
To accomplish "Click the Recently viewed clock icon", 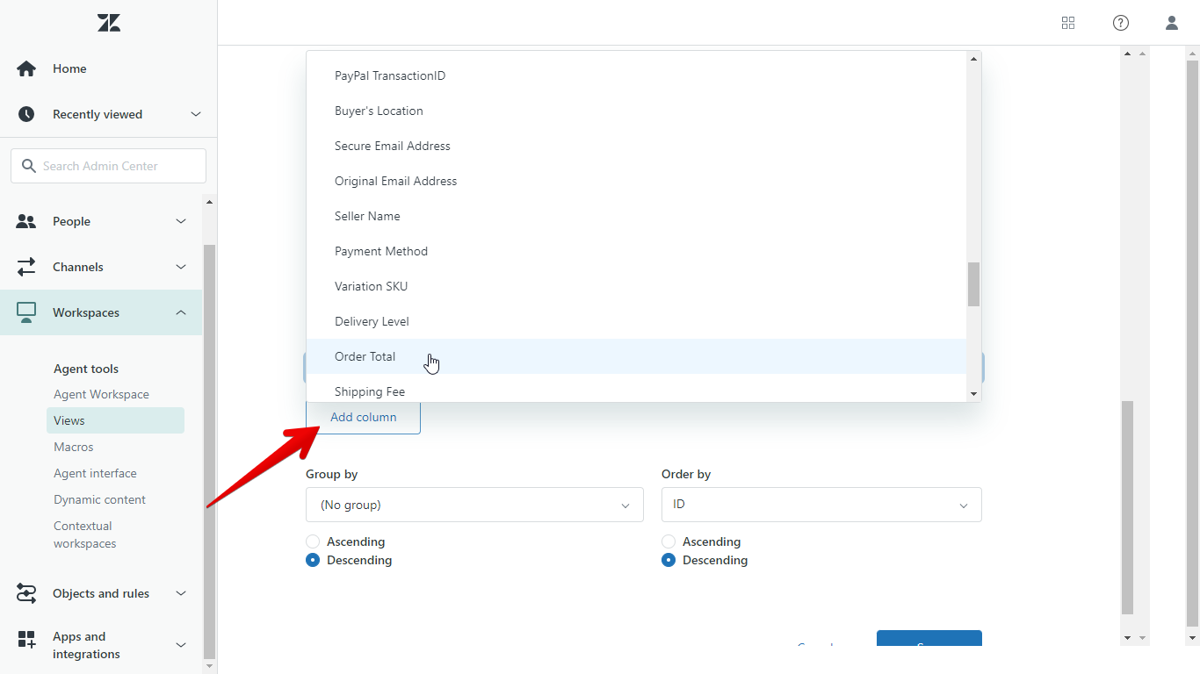I will [x=26, y=114].
